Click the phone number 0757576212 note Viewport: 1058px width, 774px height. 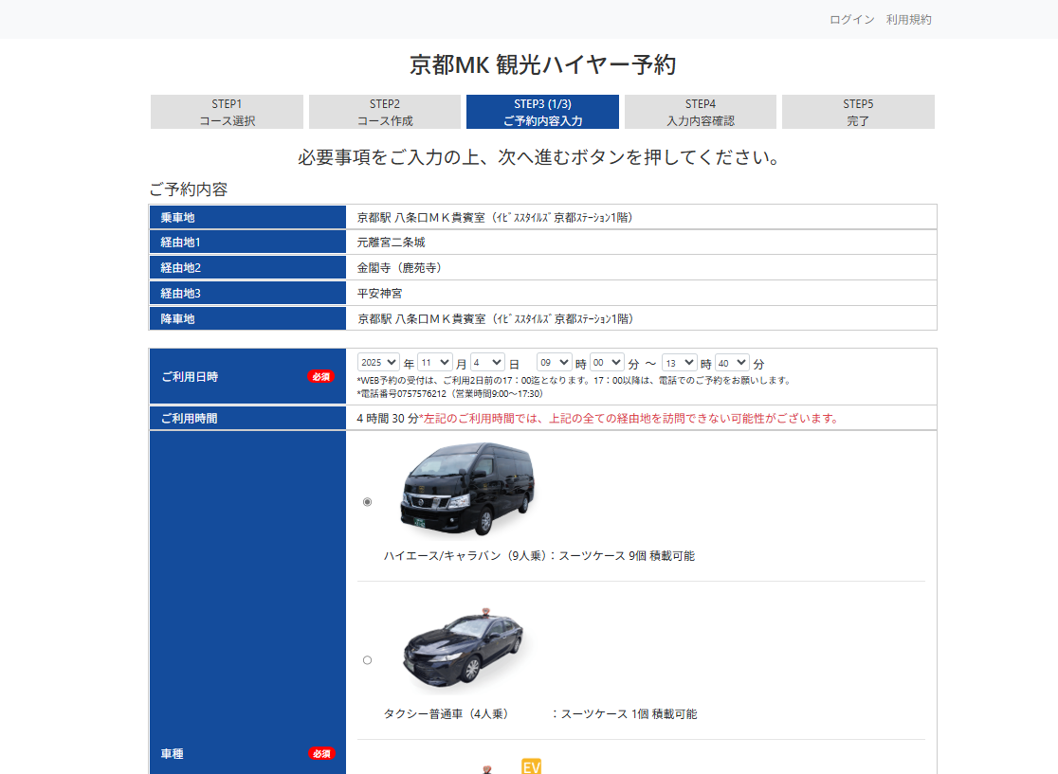[450, 394]
